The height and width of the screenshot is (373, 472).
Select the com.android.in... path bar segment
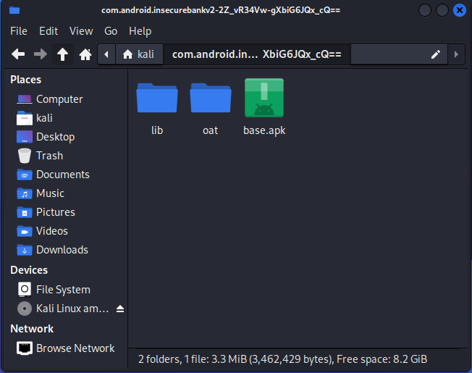(x=257, y=54)
